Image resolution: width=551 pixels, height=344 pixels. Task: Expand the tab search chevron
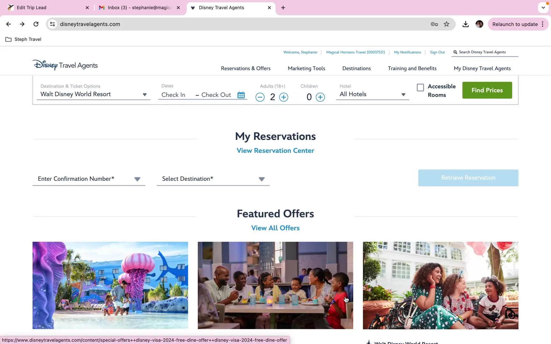(x=543, y=8)
